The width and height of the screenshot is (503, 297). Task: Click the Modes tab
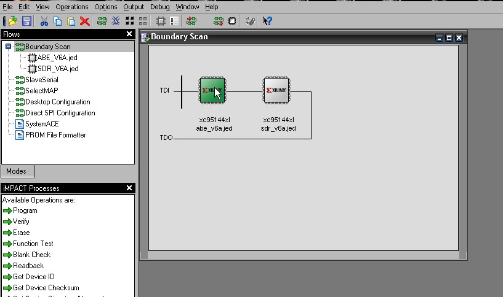[17, 171]
